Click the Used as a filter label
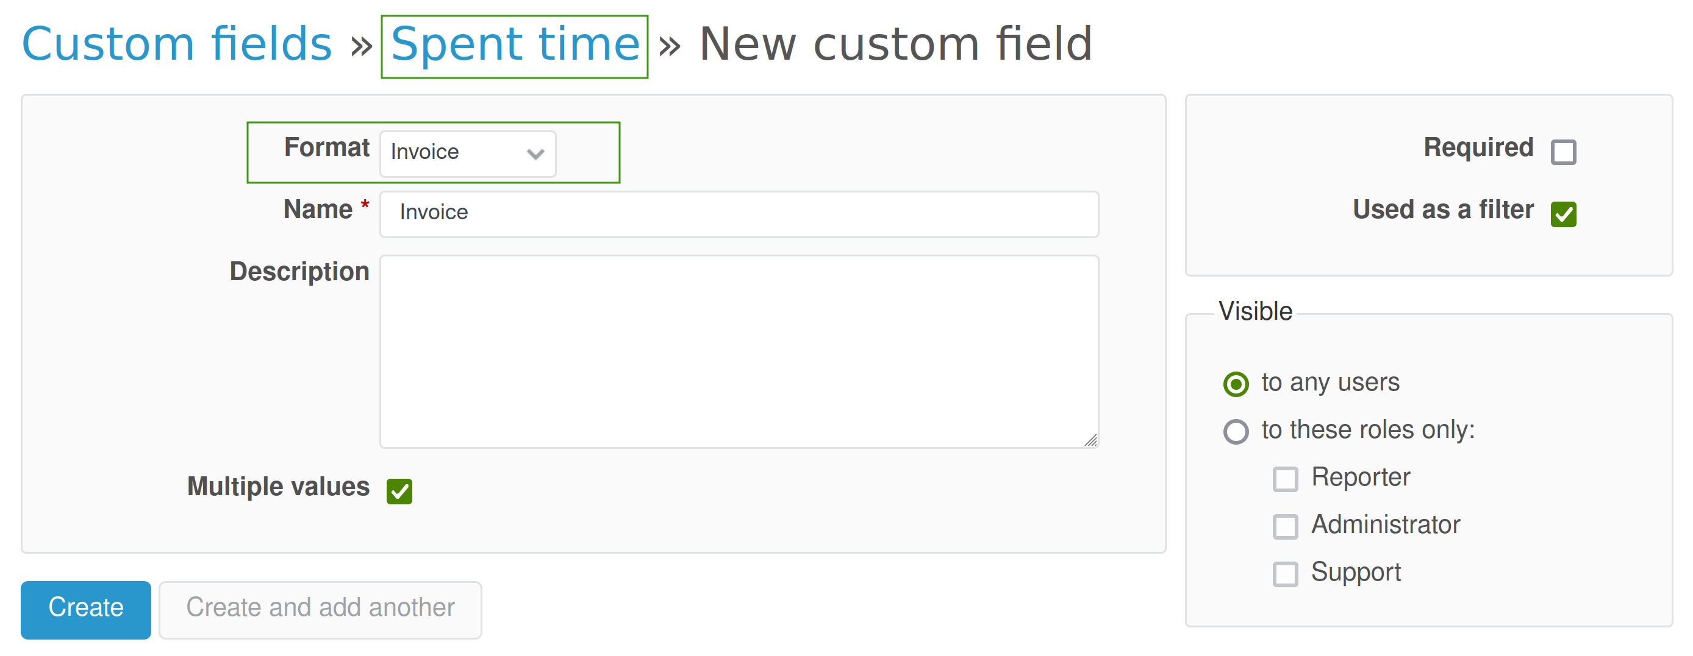The image size is (1693, 656). (x=1442, y=210)
